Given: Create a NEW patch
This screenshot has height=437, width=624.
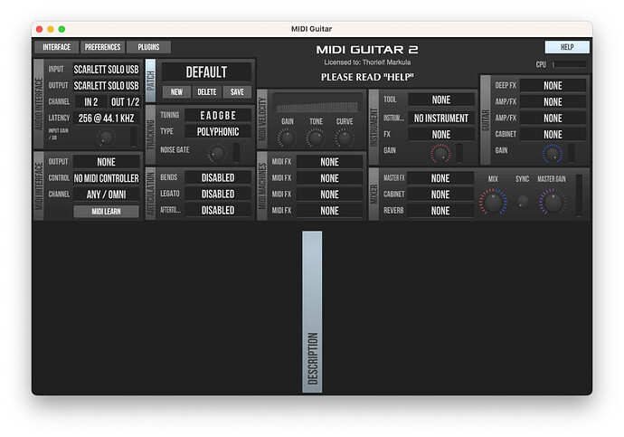Looking at the screenshot, I should pyautogui.click(x=176, y=92).
